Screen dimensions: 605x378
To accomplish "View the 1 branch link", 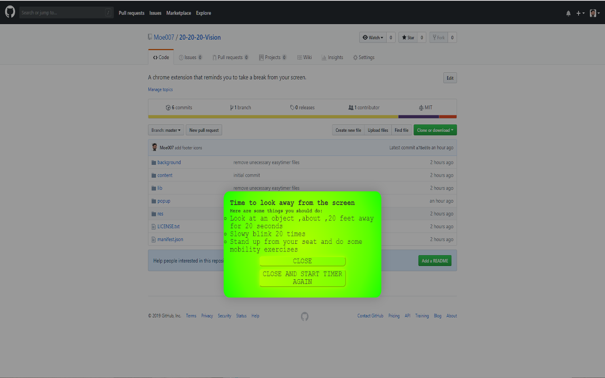I will click(x=240, y=107).
